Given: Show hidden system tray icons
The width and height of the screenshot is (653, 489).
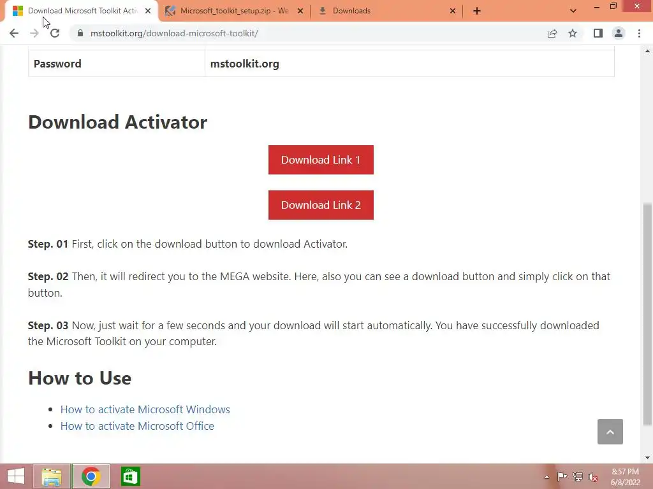Looking at the screenshot, I should [x=547, y=477].
